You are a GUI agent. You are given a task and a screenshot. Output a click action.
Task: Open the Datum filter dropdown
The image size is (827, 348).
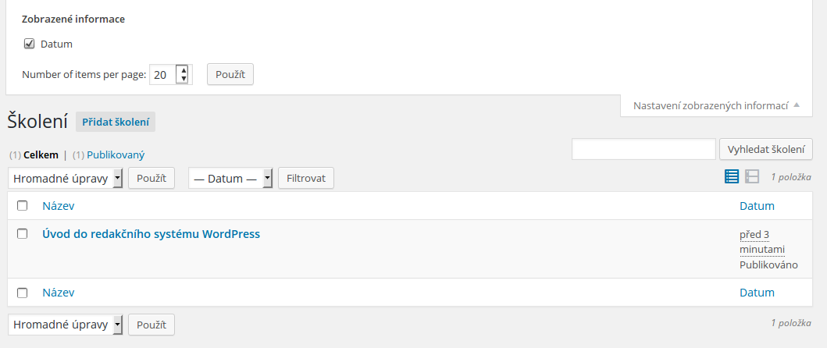[230, 178]
